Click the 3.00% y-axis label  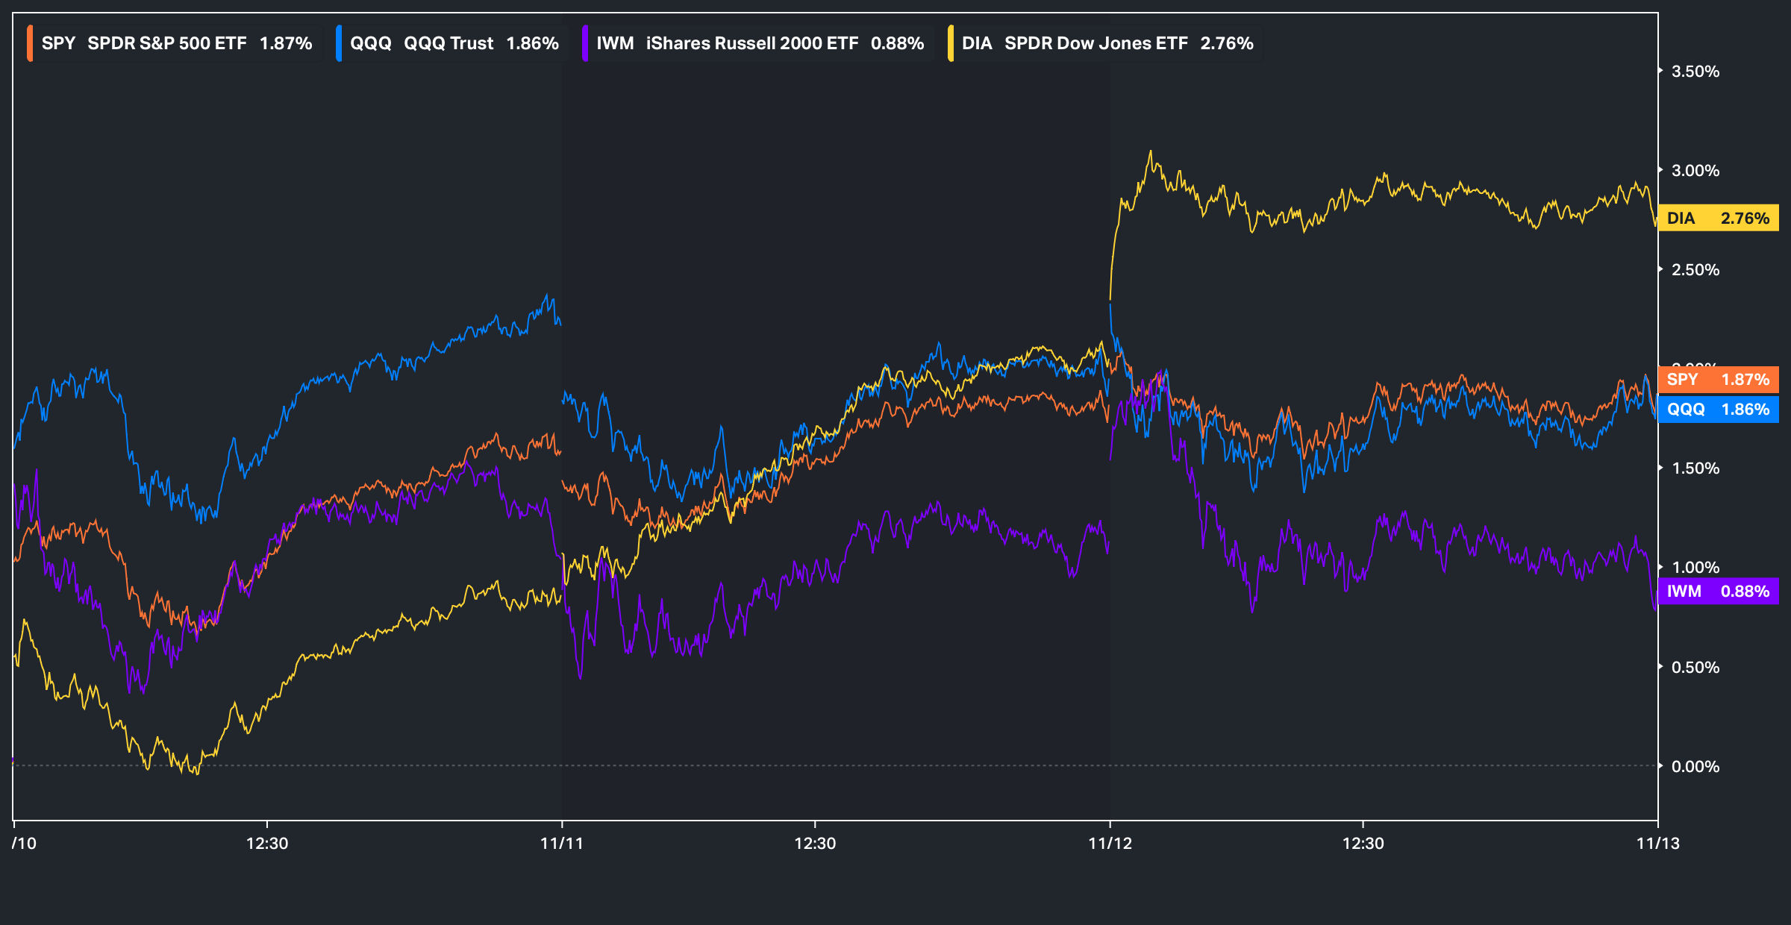click(x=1695, y=171)
